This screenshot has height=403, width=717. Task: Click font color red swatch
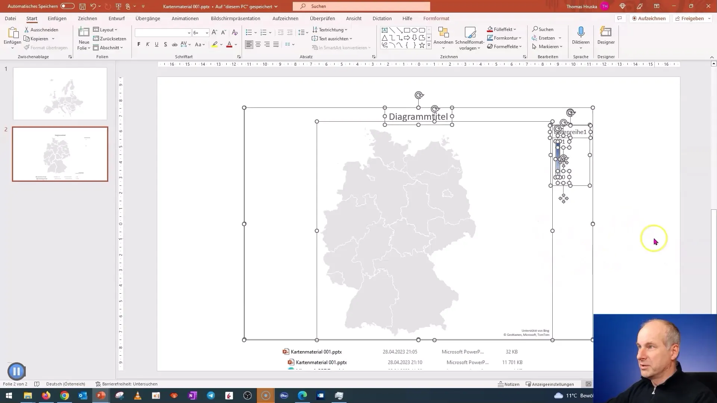(229, 44)
